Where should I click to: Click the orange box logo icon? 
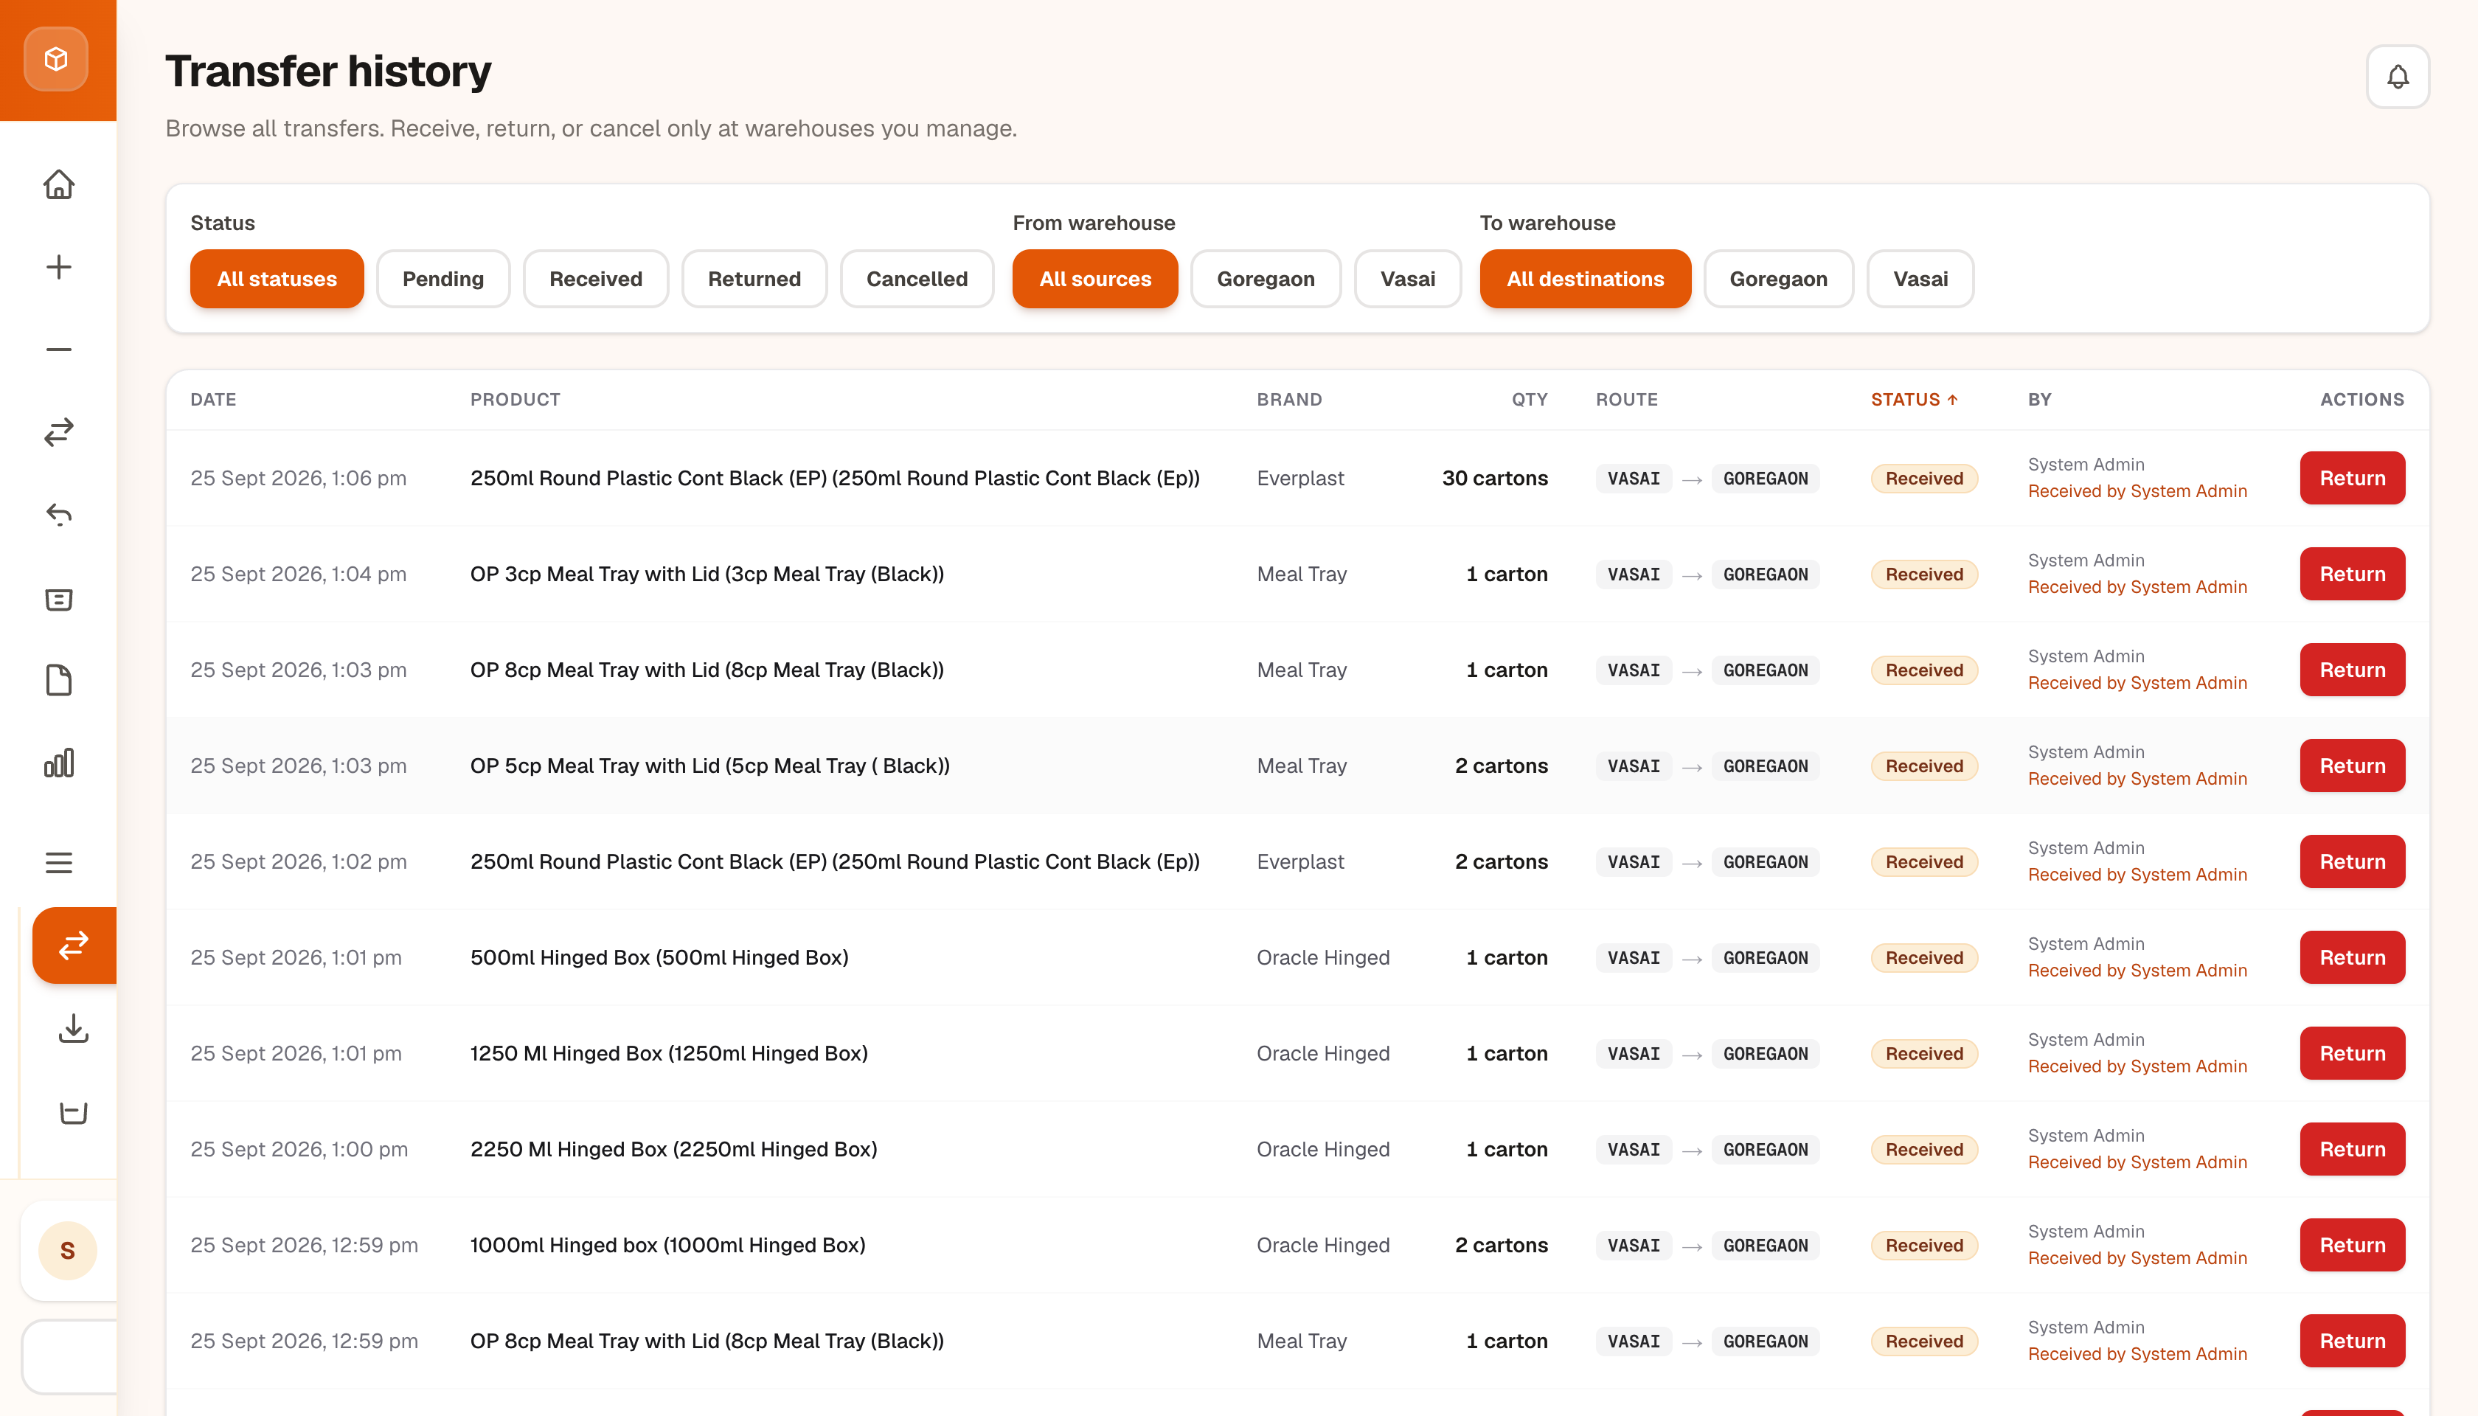[56, 59]
